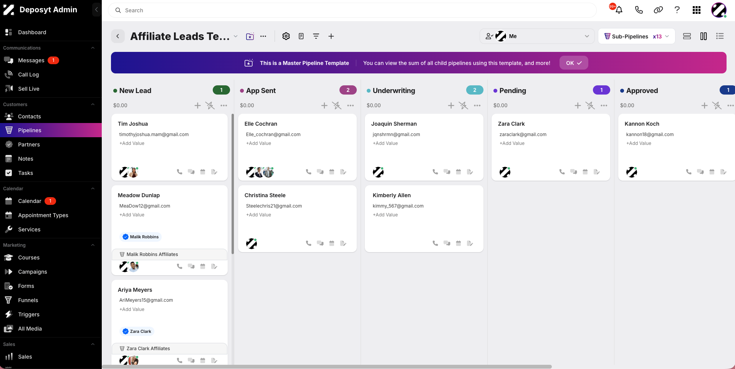Collapse the Communications sidebar section
This screenshot has width=735, height=369.
(x=93, y=48)
